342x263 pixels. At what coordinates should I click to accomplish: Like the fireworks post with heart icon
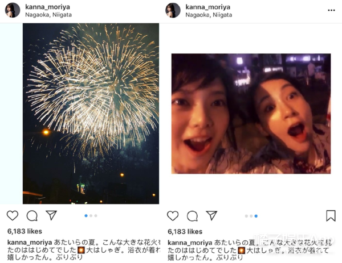(x=13, y=216)
